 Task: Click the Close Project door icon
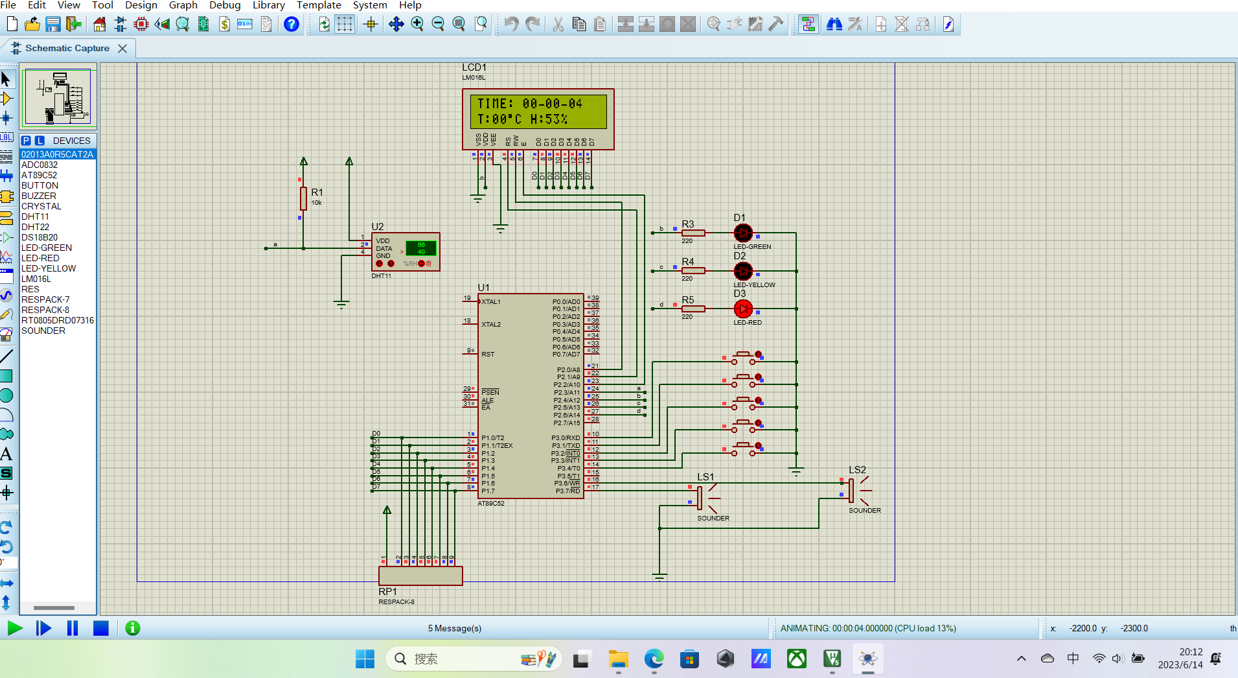tap(74, 25)
